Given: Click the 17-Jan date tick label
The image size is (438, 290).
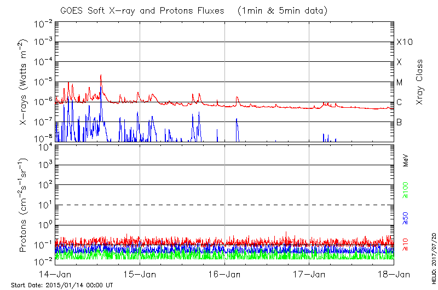Looking at the screenshot, I should [x=309, y=274].
